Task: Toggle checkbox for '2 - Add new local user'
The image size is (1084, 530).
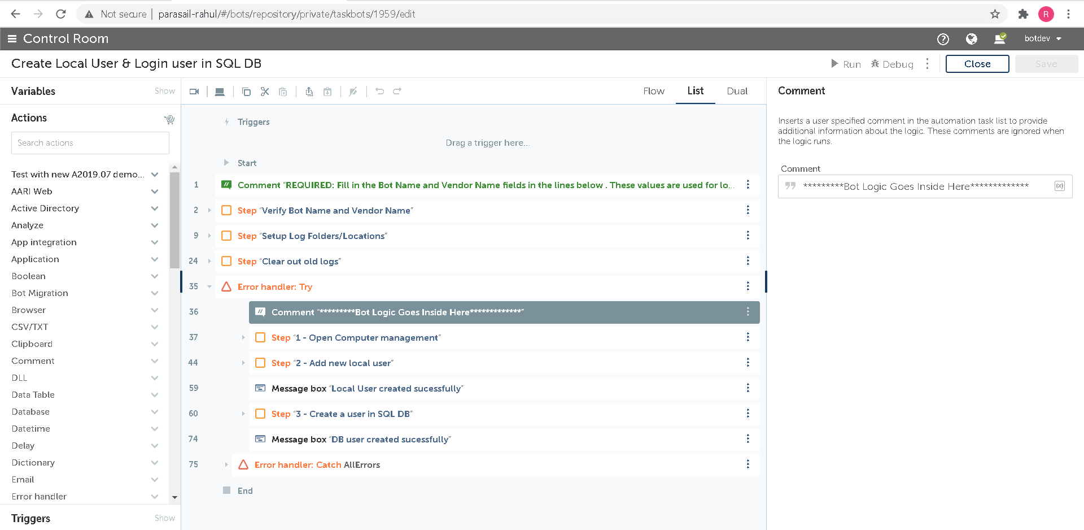Action: pyautogui.click(x=260, y=363)
